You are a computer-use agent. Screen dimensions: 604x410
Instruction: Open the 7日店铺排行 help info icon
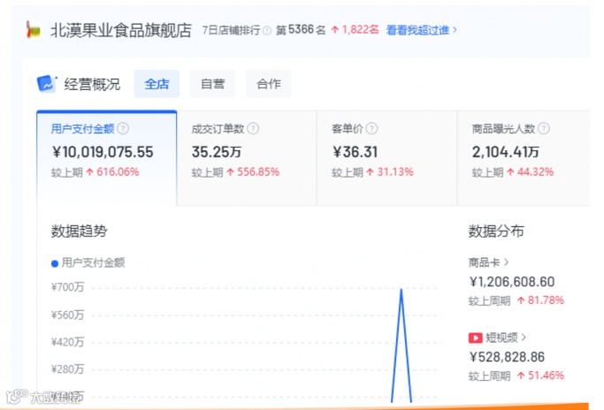tap(266, 30)
